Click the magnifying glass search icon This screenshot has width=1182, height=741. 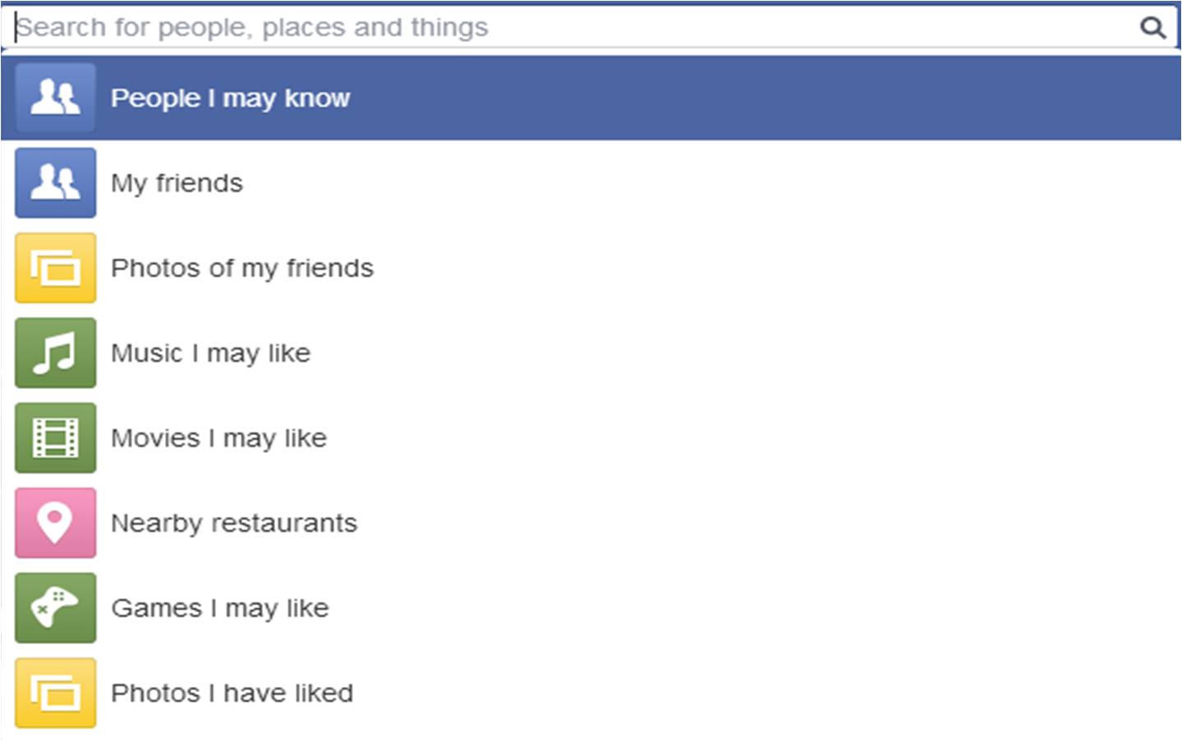[1153, 28]
